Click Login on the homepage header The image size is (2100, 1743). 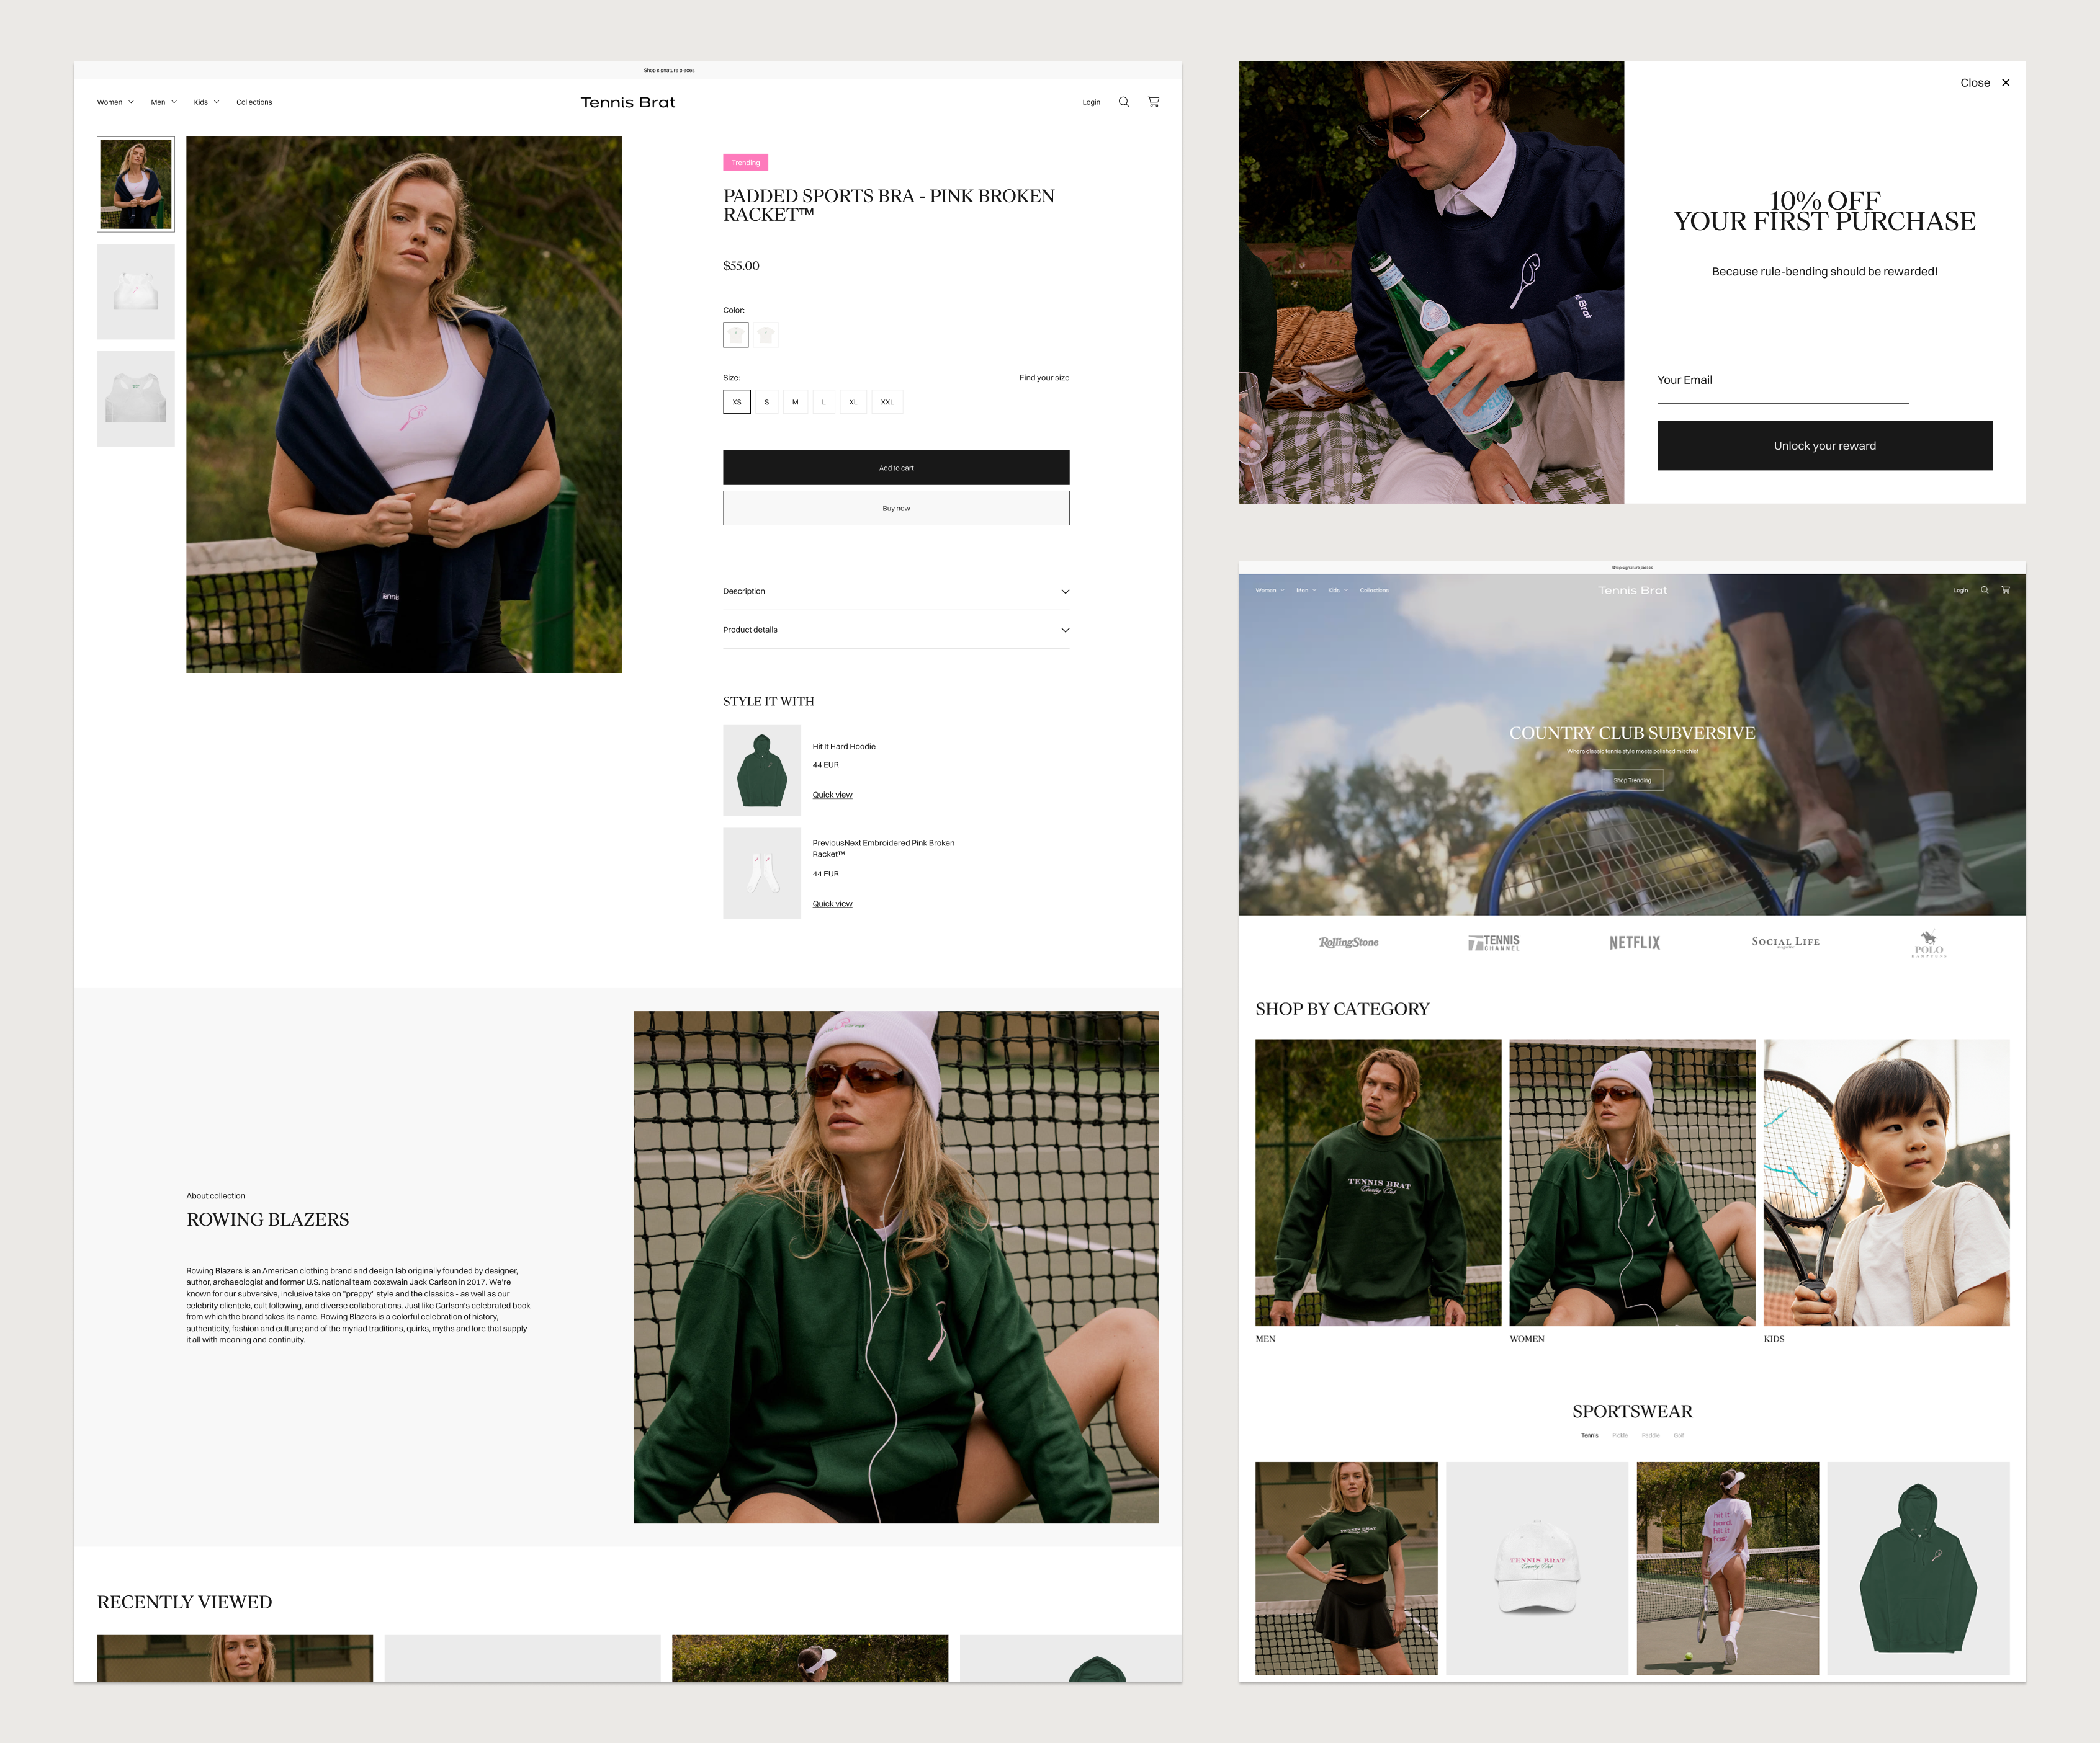click(1960, 590)
